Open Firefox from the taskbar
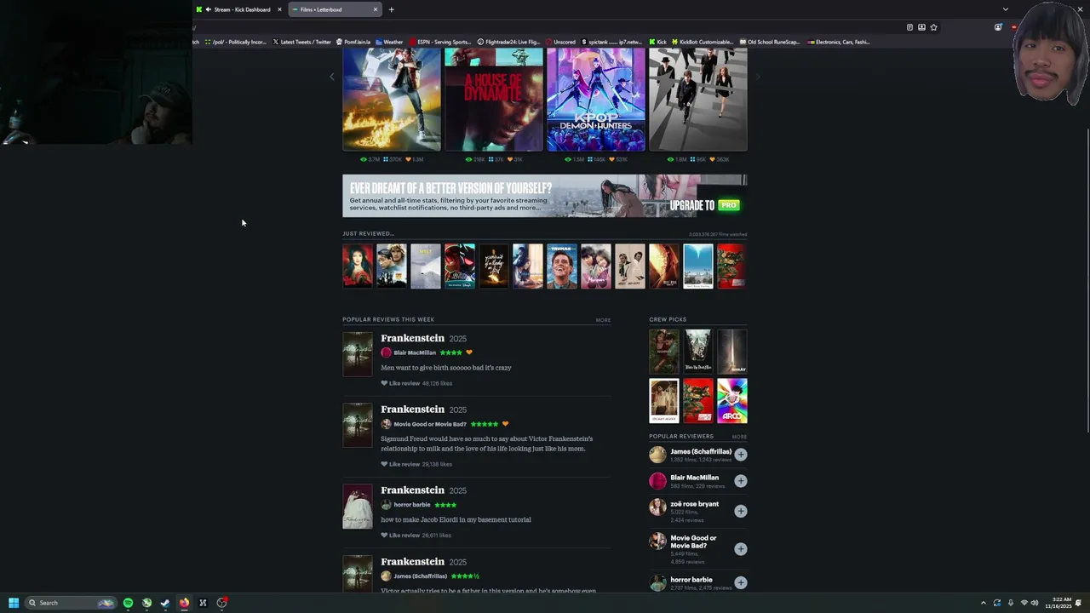This screenshot has height=613, width=1090. click(x=184, y=603)
